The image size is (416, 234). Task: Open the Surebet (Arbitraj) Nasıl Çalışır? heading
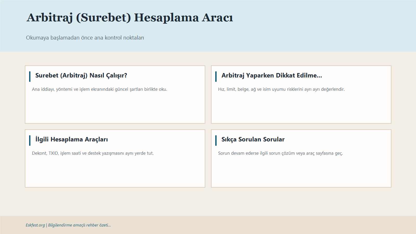[81, 76]
